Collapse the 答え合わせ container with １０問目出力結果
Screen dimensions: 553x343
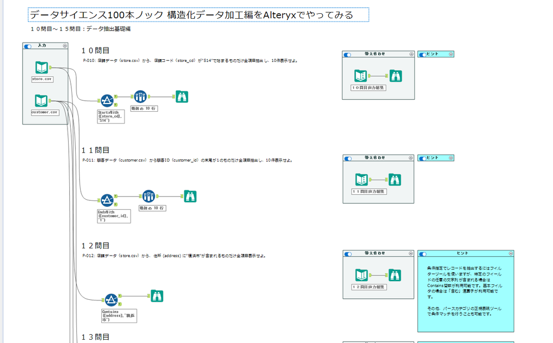click(411, 54)
